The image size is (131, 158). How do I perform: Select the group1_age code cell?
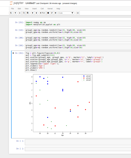pyautogui.click(x=78, y=31)
